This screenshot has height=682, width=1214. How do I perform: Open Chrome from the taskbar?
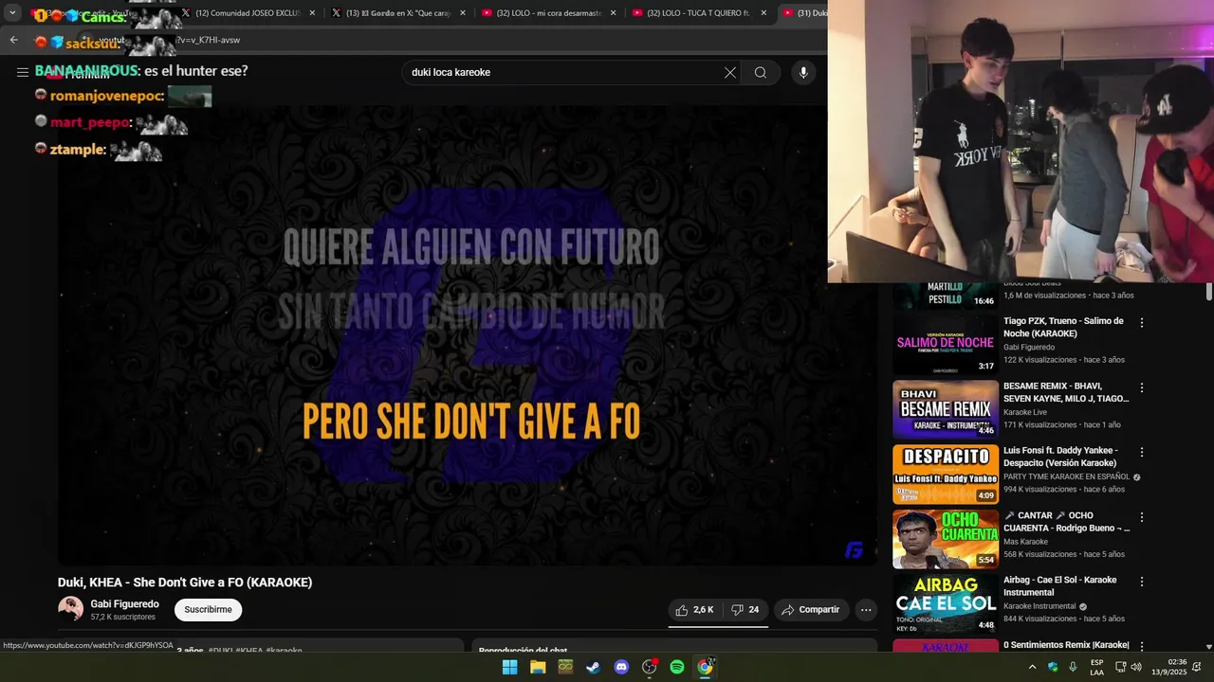tap(705, 667)
